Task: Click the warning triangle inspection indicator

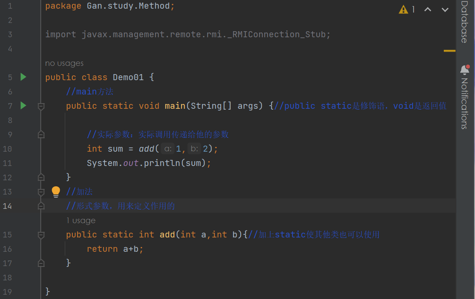Action: pos(403,9)
